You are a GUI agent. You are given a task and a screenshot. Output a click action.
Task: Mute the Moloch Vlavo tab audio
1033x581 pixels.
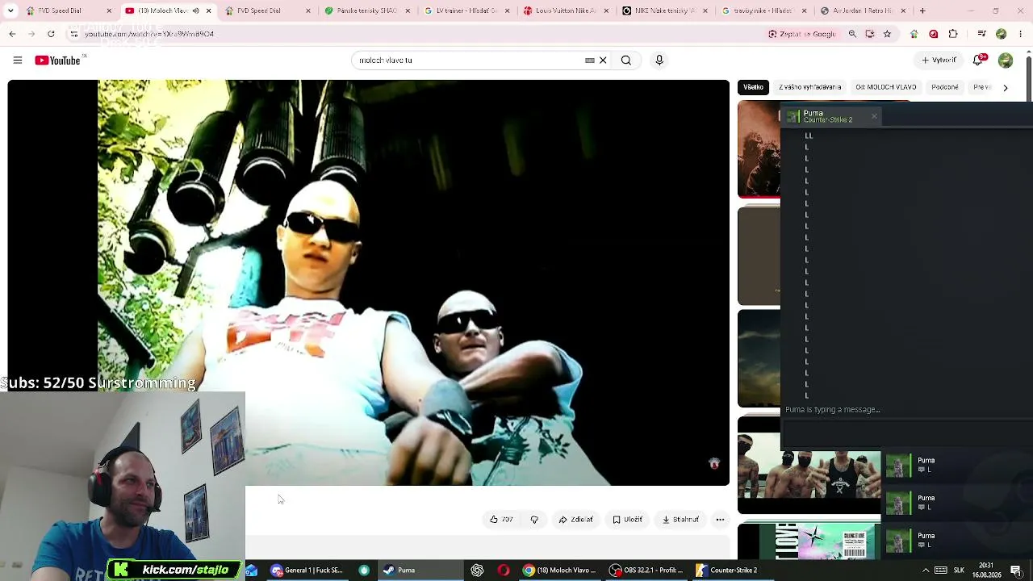[x=195, y=11]
